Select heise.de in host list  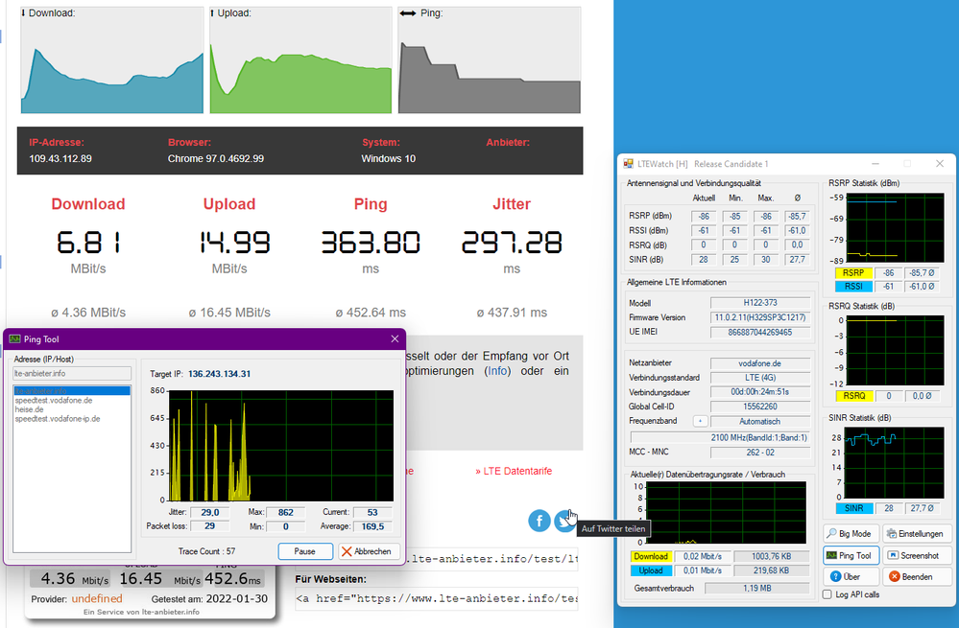pos(30,410)
